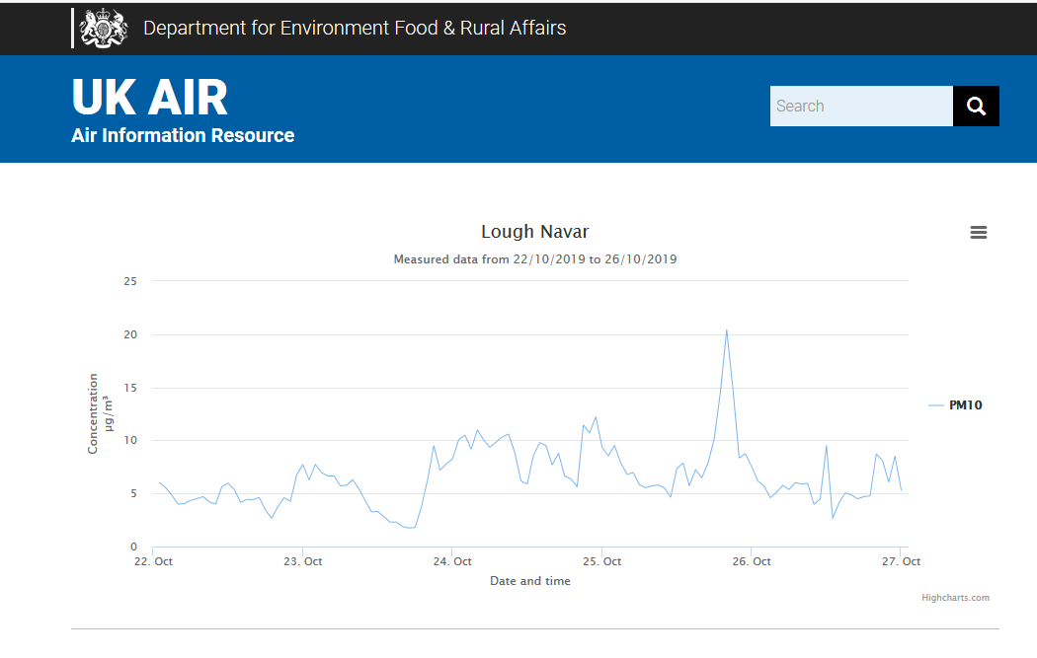
Task: Click the magnifier search button
Action: 976,106
